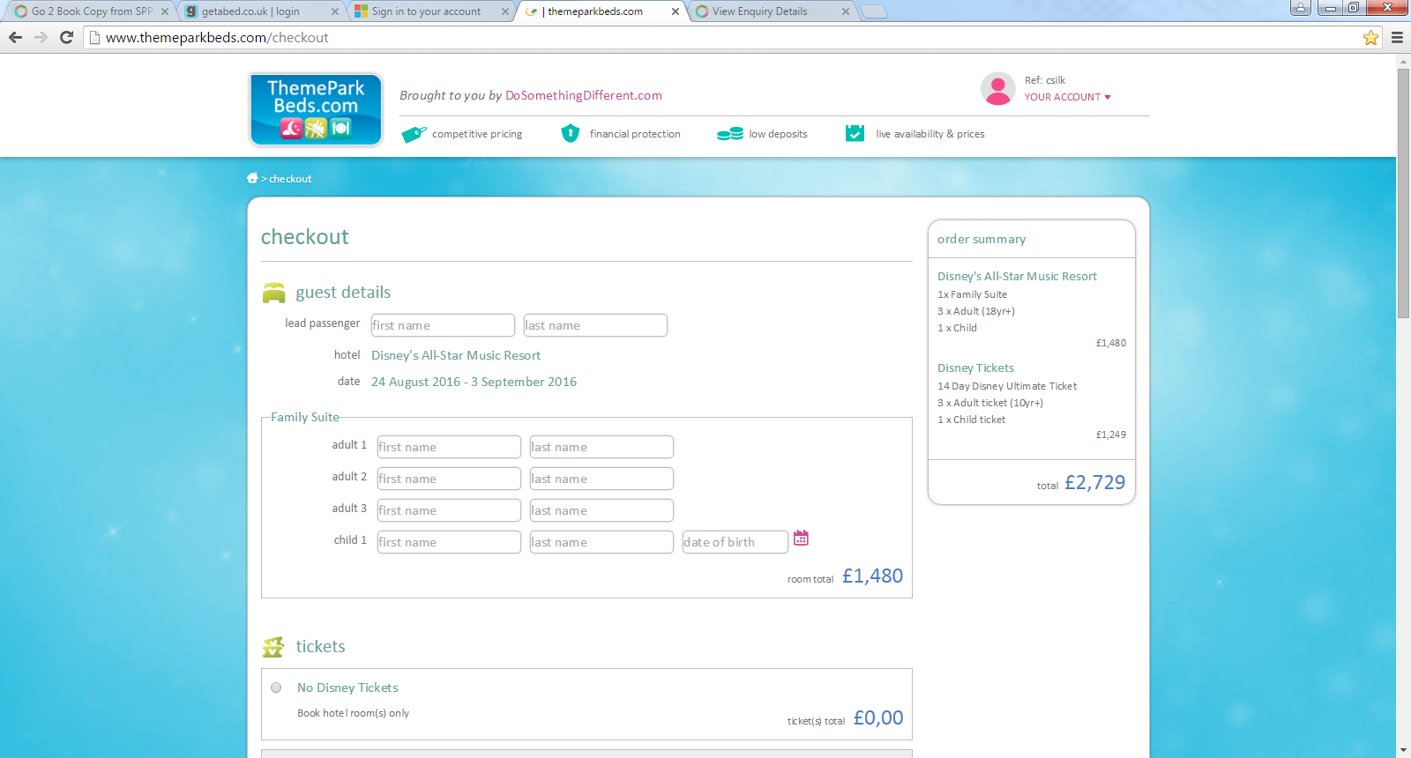Open the Chrome hamburger menu
The height and width of the screenshot is (758, 1411).
1397,37
